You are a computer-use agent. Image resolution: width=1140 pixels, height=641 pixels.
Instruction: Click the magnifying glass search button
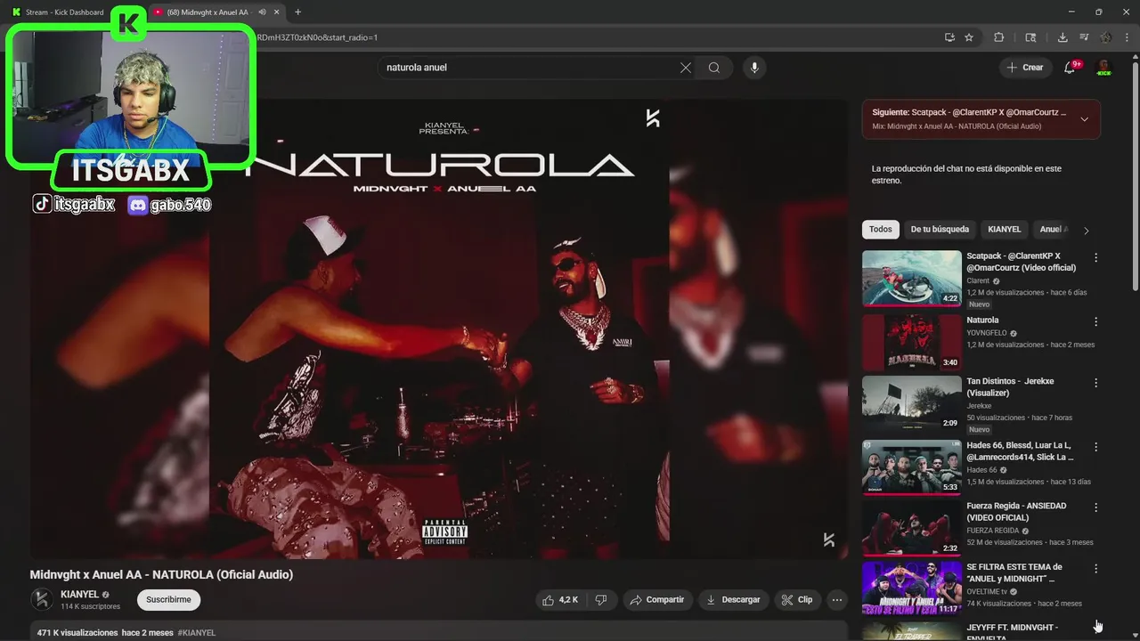(714, 68)
